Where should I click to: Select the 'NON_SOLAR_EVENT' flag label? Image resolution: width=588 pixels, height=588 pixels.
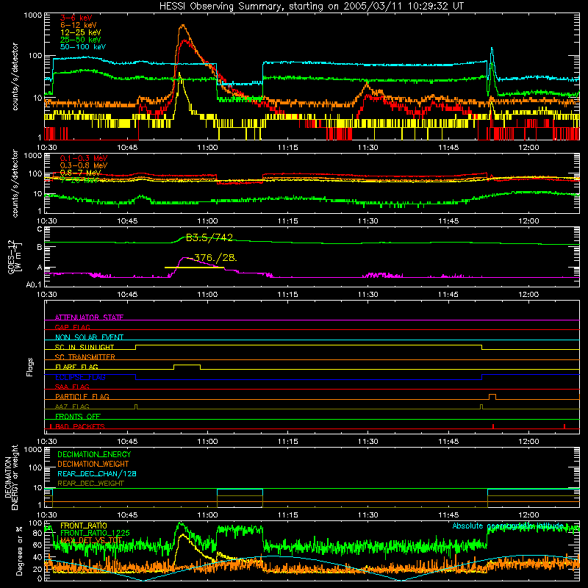coord(89,337)
